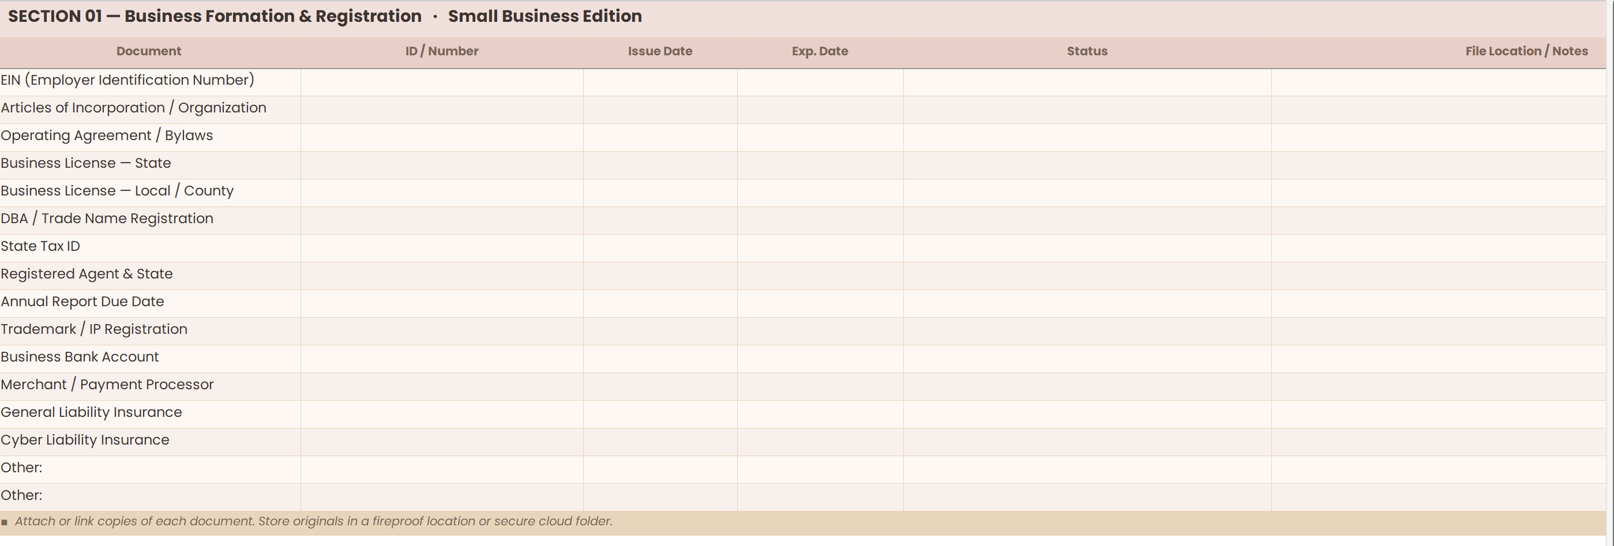Image resolution: width=1614 pixels, height=546 pixels.
Task: Select 'Articles of Incorporation / Organization' cell
Action: 150,110
